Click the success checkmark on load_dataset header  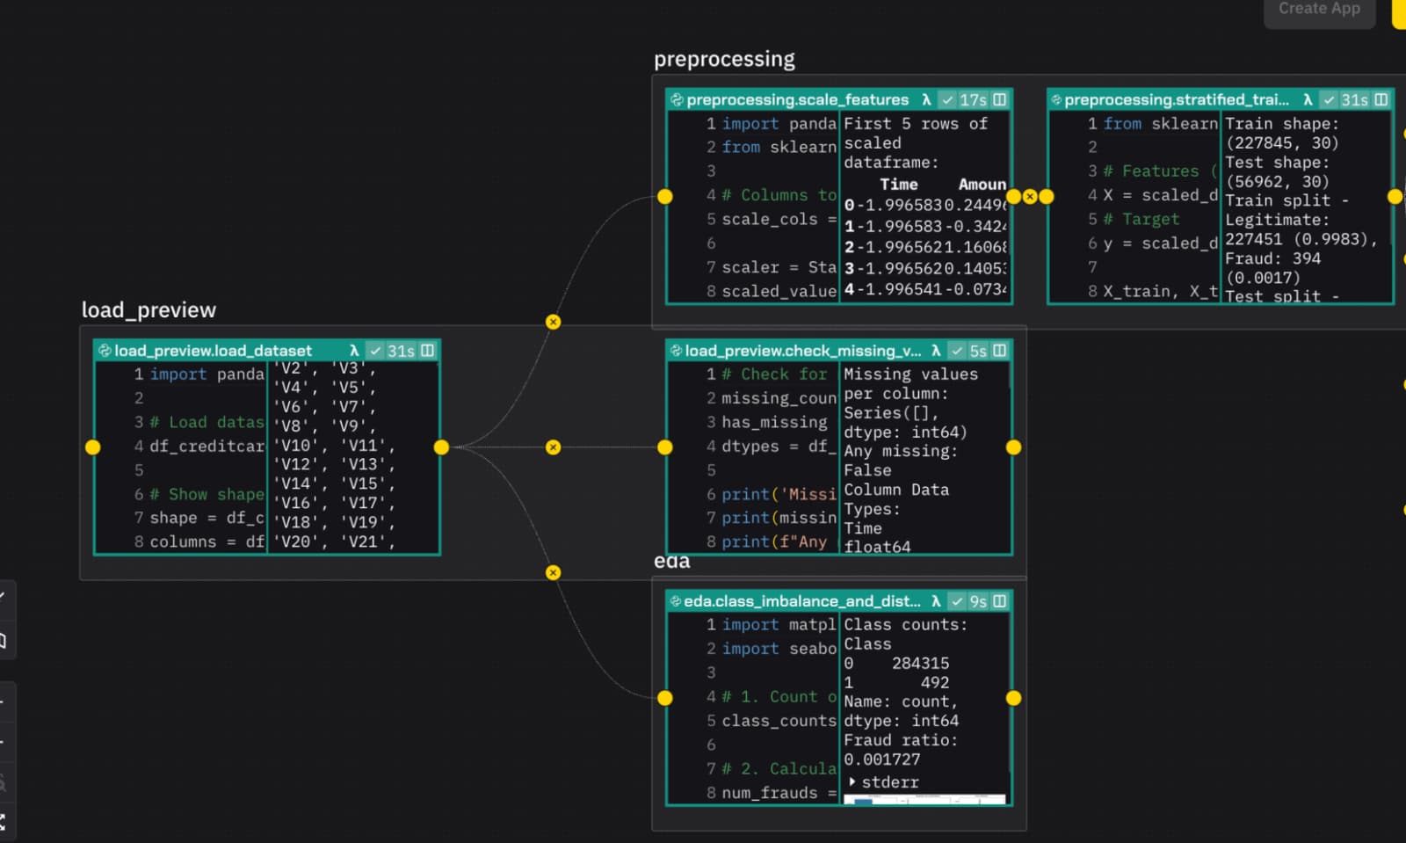tap(374, 350)
